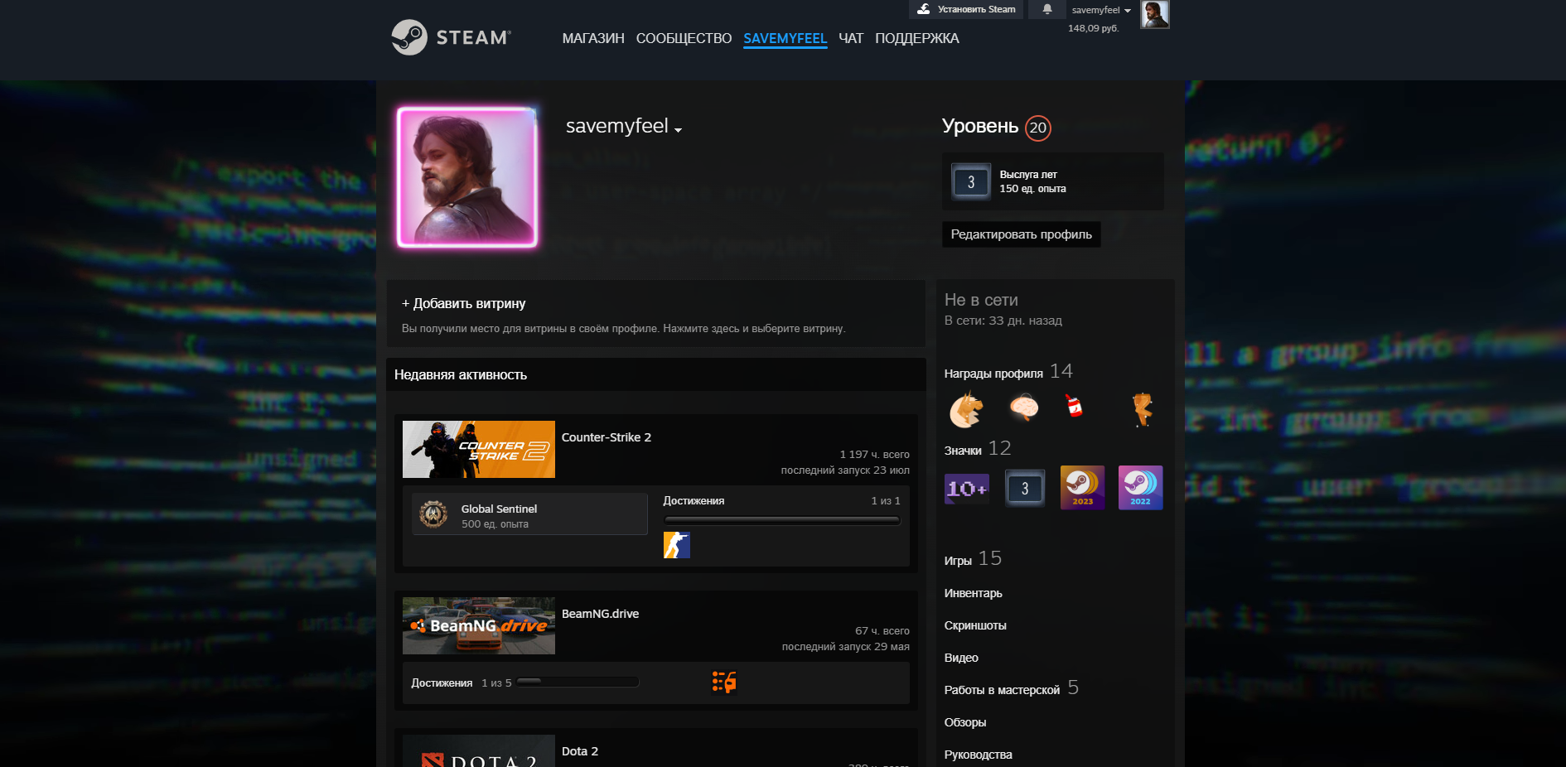Click the Global Sentinel badge icon

click(433, 514)
